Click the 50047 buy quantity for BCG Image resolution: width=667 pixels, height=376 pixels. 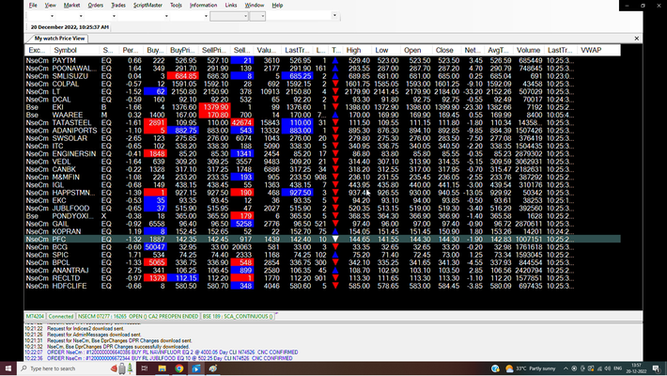[155, 247]
